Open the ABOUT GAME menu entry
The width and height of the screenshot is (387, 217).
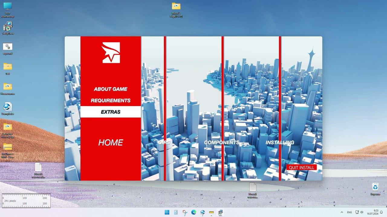110,89
